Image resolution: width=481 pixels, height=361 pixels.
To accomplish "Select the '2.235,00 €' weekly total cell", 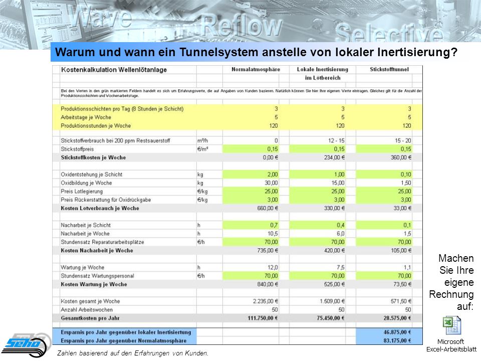I will (266, 301).
